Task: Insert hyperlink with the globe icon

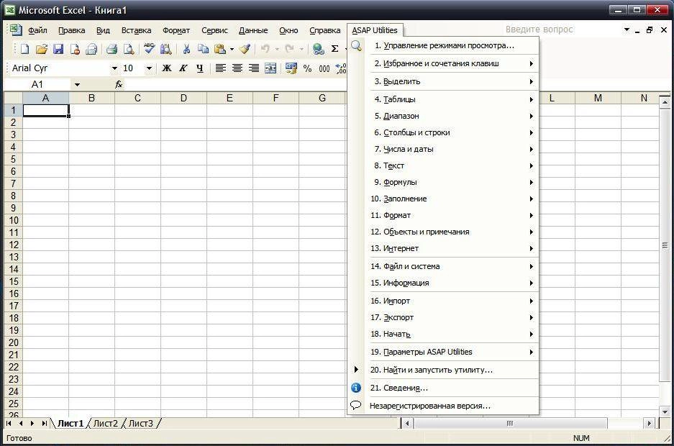Action: 319,49
